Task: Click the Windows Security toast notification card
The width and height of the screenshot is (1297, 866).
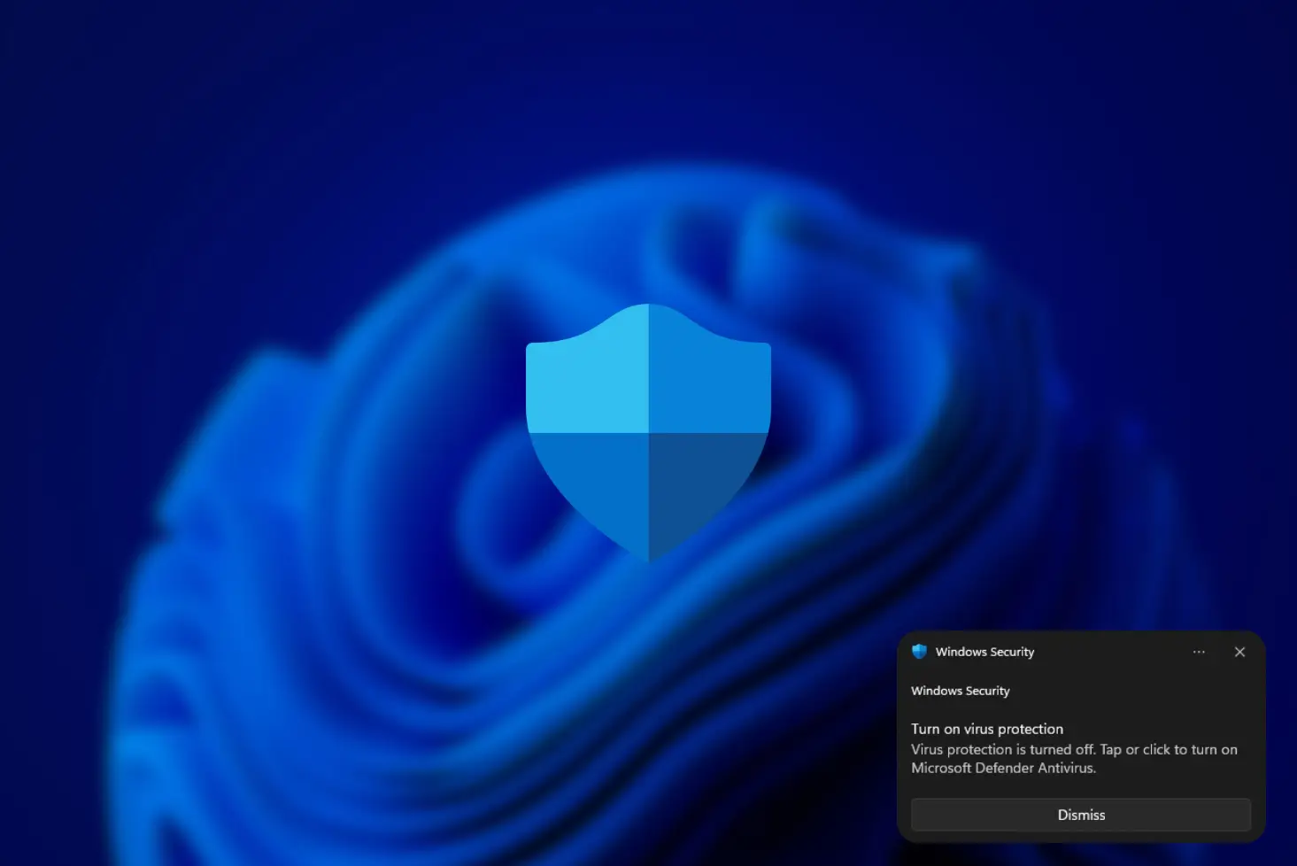Action: tap(1080, 735)
